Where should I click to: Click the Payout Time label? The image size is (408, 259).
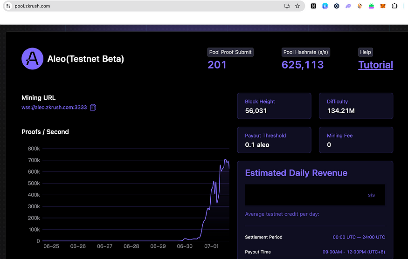coord(258,252)
